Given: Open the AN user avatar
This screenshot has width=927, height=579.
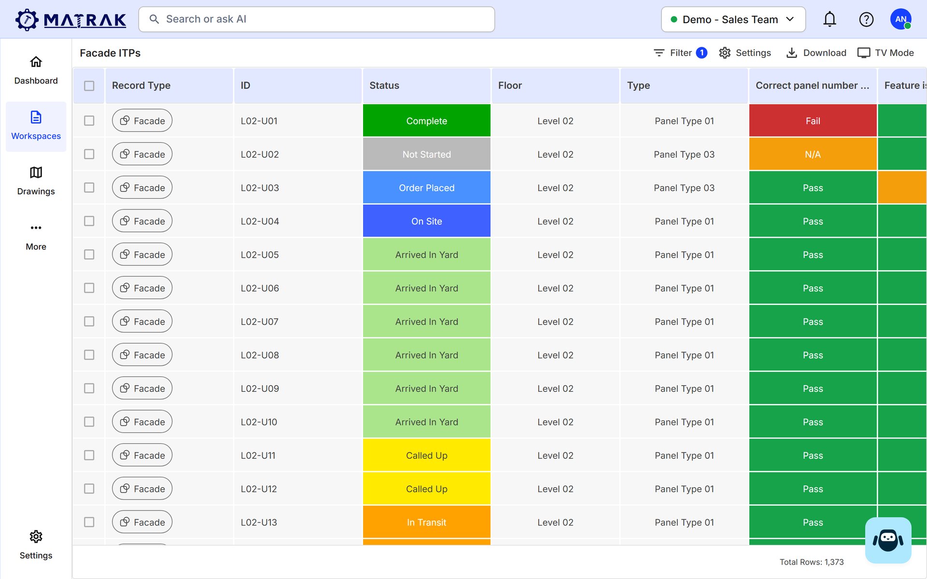Looking at the screenshot, I should click(900, 19).
